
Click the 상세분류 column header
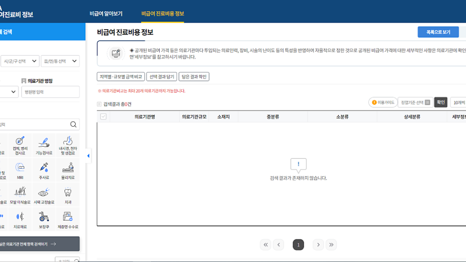(412, 117)
